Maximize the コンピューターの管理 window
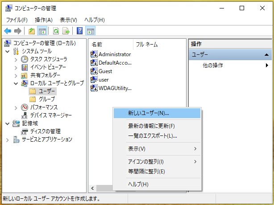 pos(242,8)
